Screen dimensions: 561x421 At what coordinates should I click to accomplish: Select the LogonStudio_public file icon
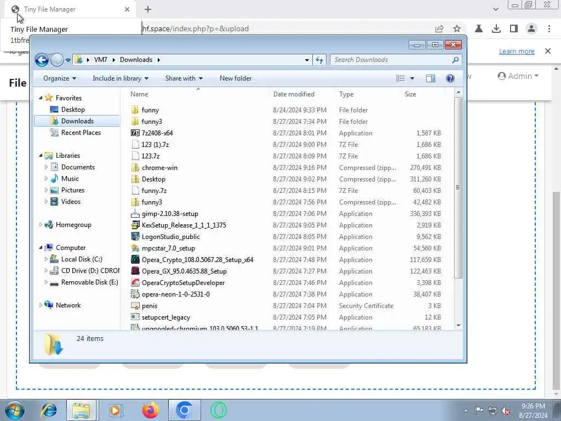tap(135, 237)
